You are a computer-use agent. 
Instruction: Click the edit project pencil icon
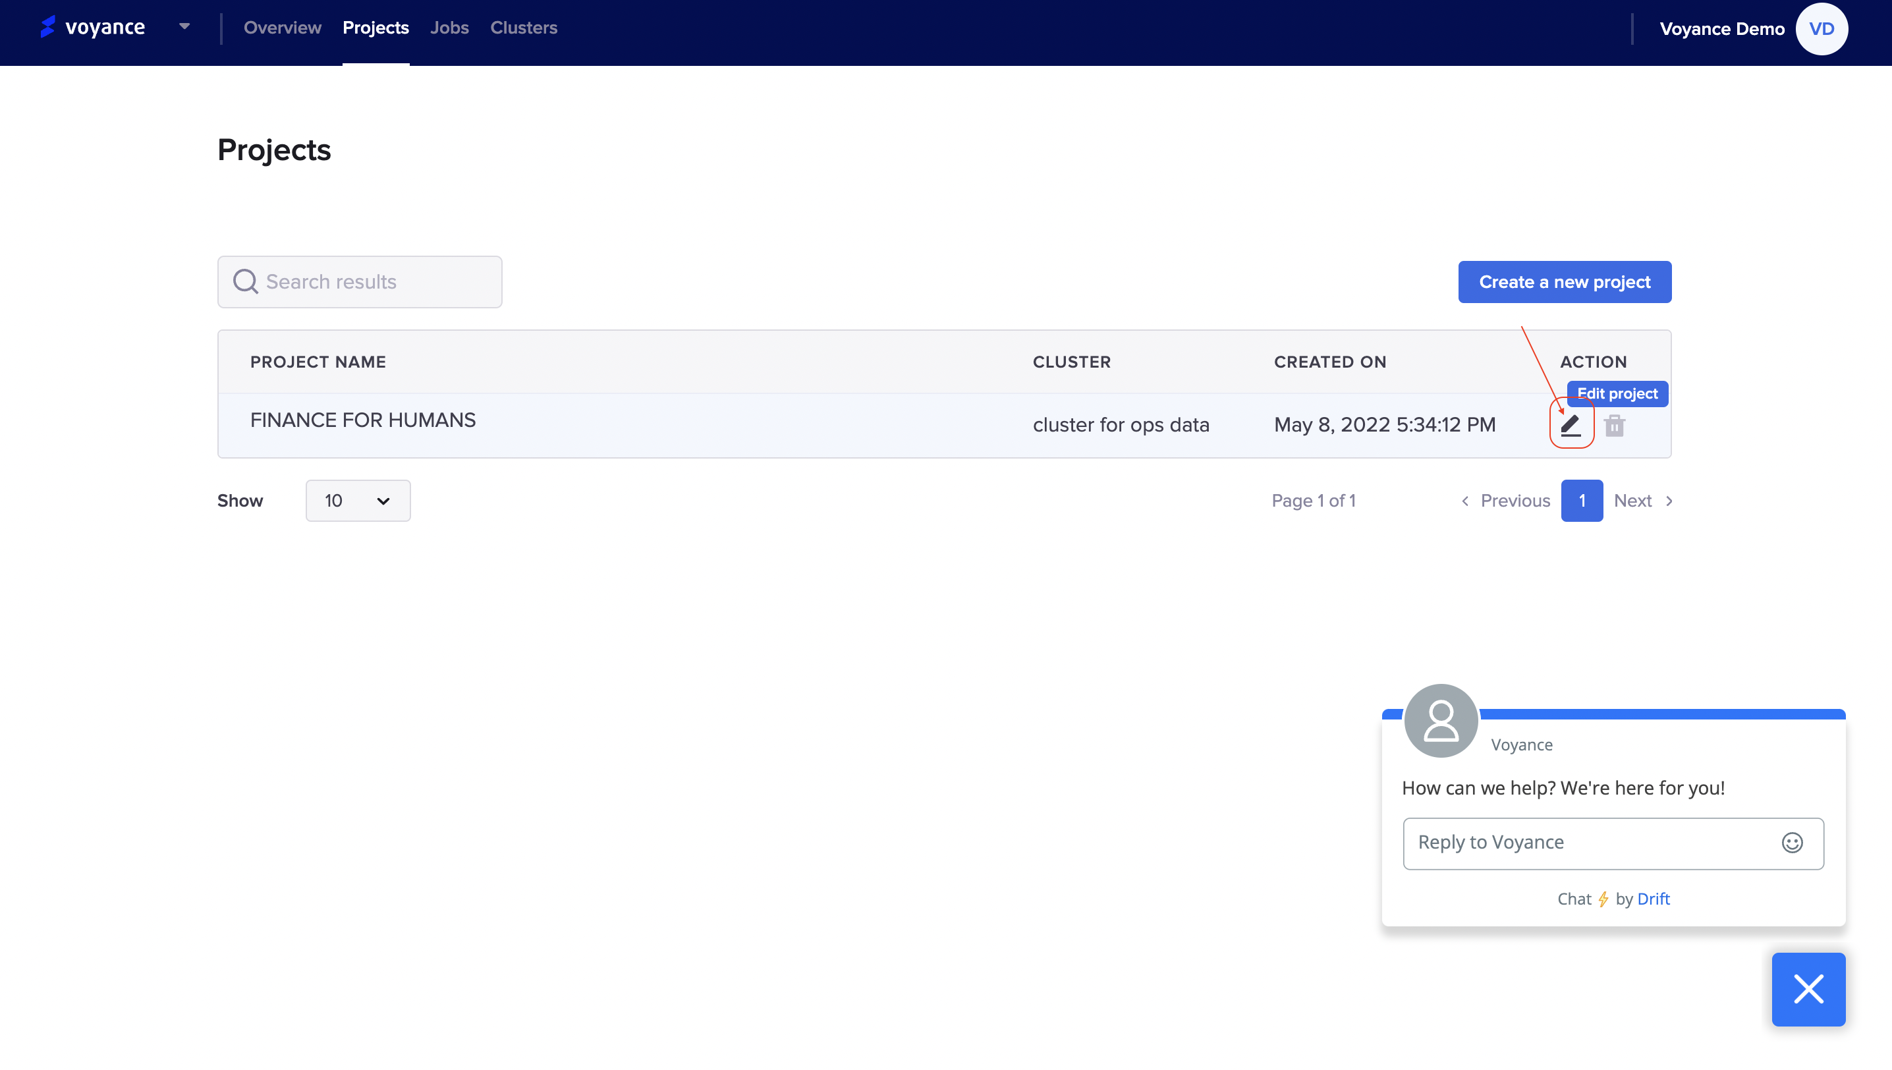pyautogui.click(x=1570, y=425)
